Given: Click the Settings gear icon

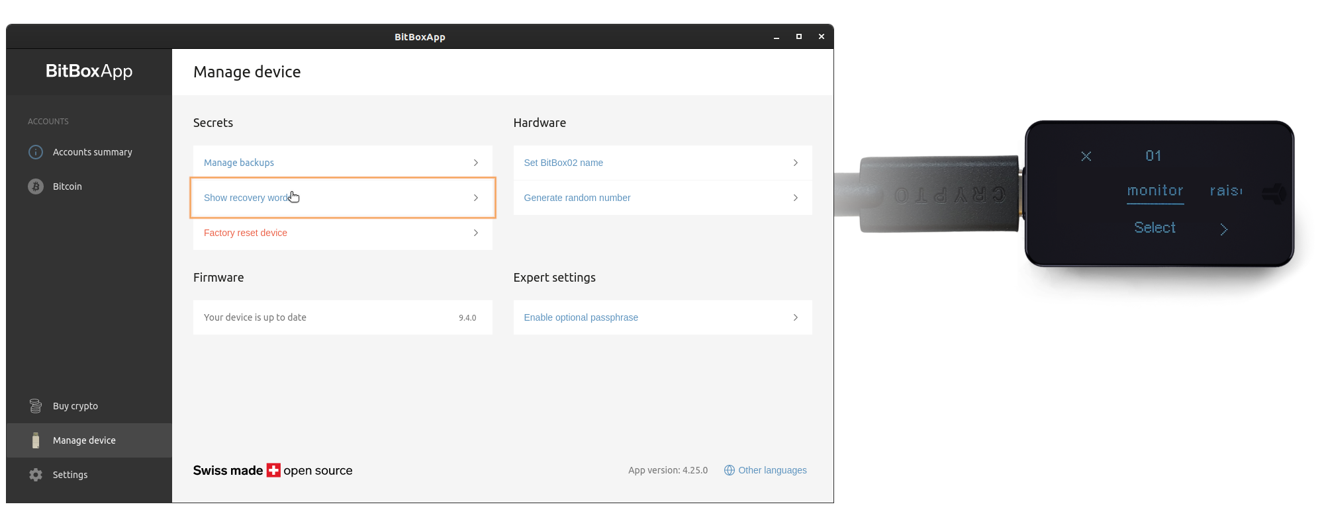Looking at the screenshot, I should pyautogui.click(x=36, y=475).
